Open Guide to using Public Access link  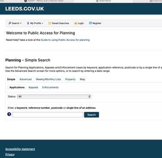point(65,40)
